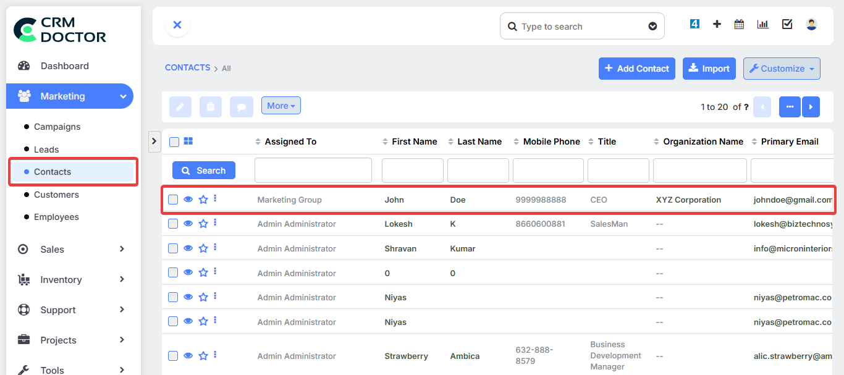Click the quick create plus icon

pyautogui.click(x=717, y=25)
